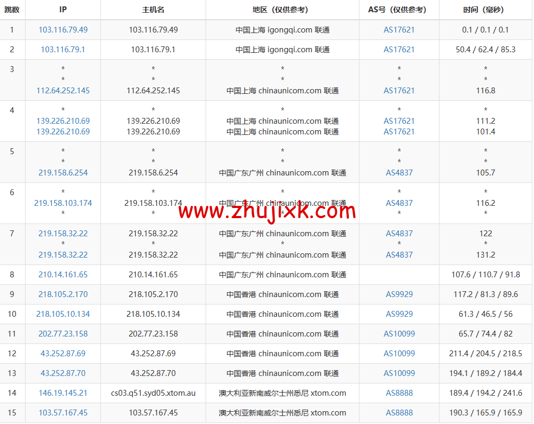Screen dimensions: 534x424
Task: Select 219.158.32.22 link on hop 7
Action: pos(62,233)
